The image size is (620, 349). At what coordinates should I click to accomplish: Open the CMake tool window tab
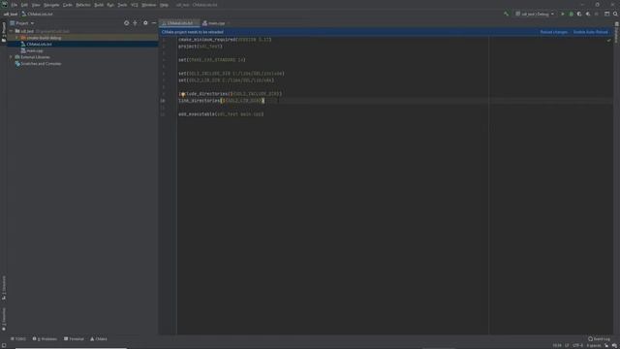pyautogui.click(x=99, y=339)
